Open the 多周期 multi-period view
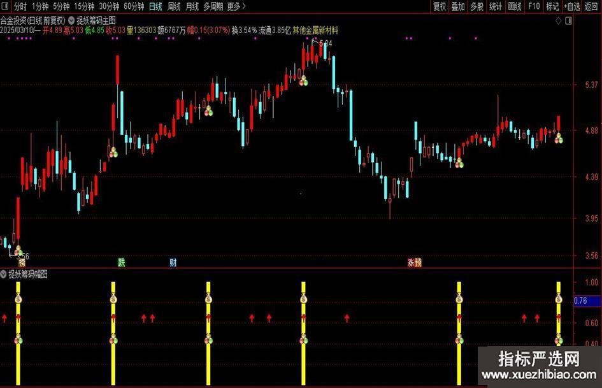The image size is (602, 388). (x=213, y=6)
